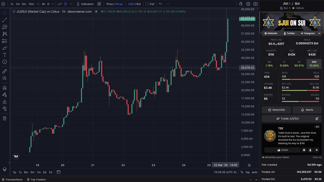The width and height of the screenshot is (324, 182).
Task: Toggle log scale on price axis
Action: click(x=247, y=172)
